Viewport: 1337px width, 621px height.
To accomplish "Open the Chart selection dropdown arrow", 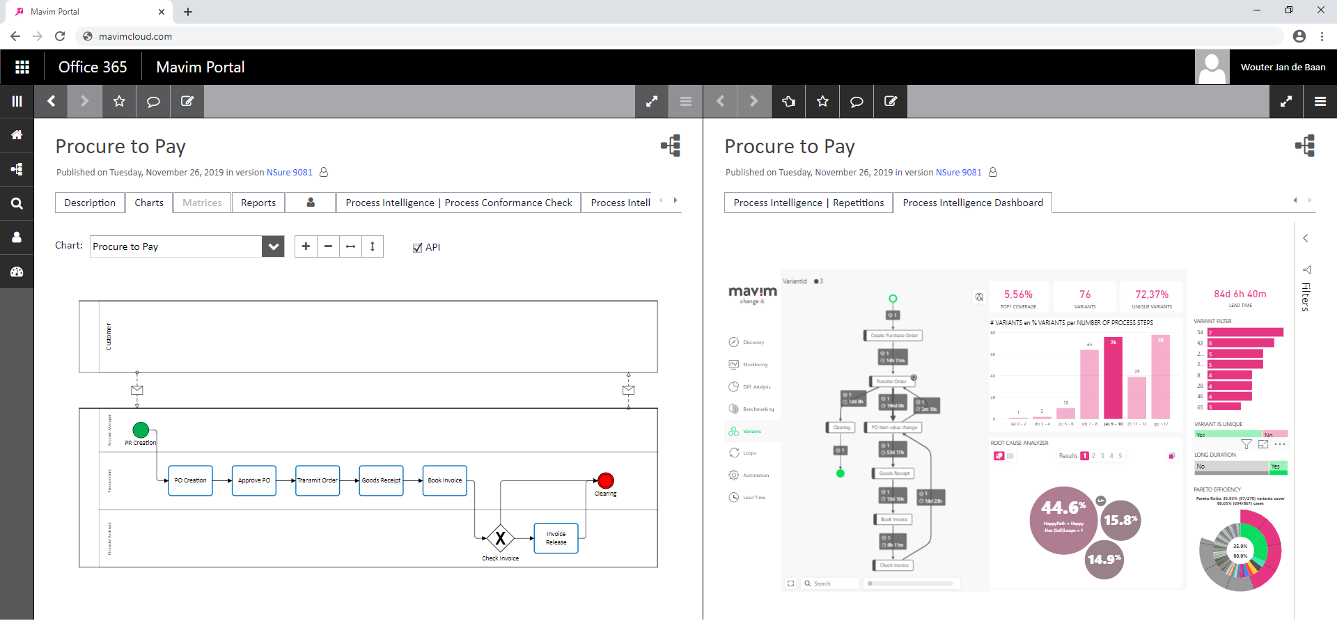I will 273,246.
